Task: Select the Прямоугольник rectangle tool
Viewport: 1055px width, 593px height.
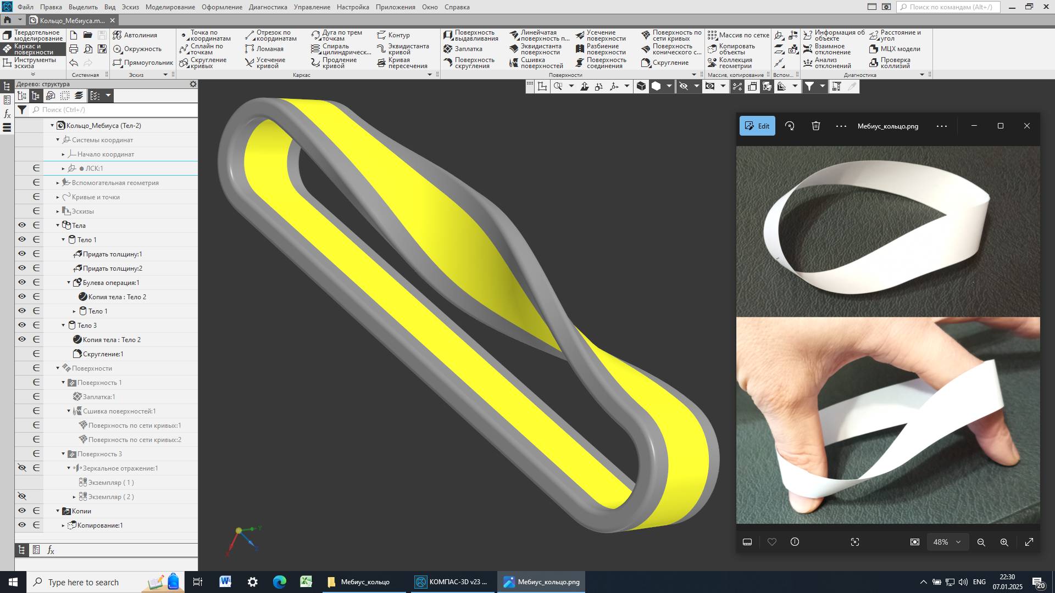Action: tap(143, 63)
